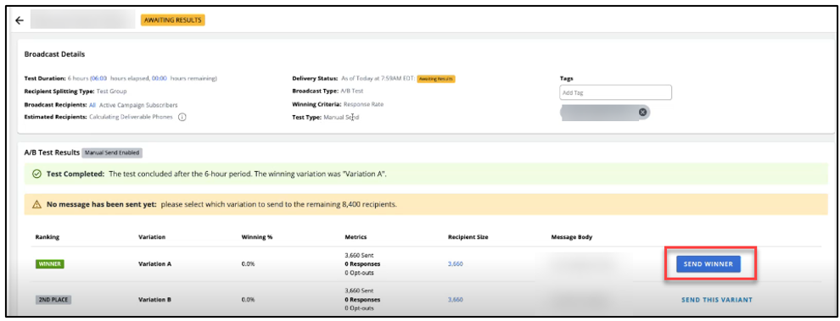The width and height of the screenshot is (840, 321).
Task: Open the Variation B 3,660 recipient size link
Action: [456, 300]
